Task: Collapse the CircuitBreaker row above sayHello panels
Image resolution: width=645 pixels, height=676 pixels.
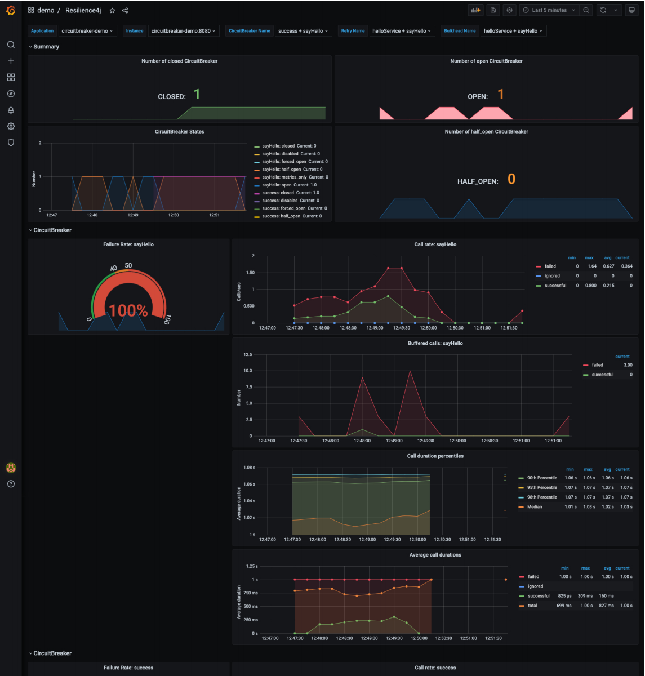Action: (50, 230)
